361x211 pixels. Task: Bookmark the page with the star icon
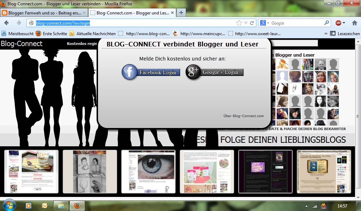[x=239, y=23]
